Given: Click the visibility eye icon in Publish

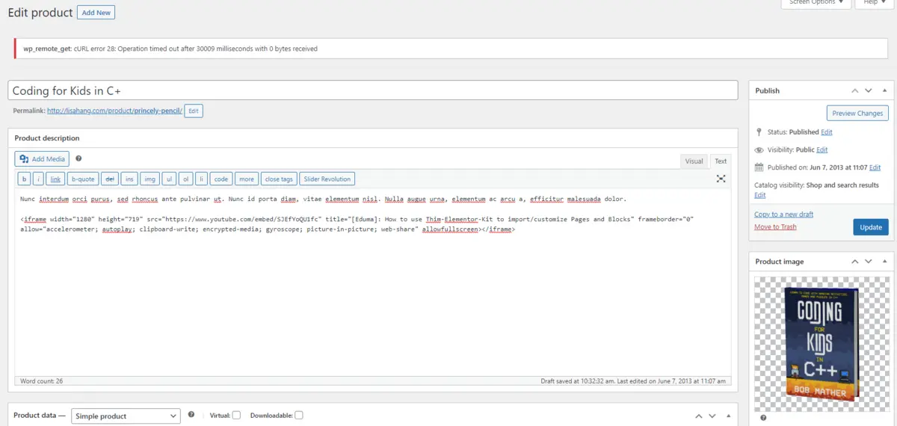Looking at the screenshot, I should tap(759, 149).
